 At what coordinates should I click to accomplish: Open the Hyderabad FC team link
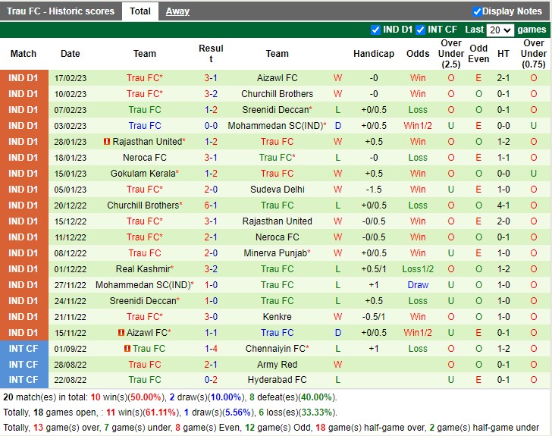(277, 381)
